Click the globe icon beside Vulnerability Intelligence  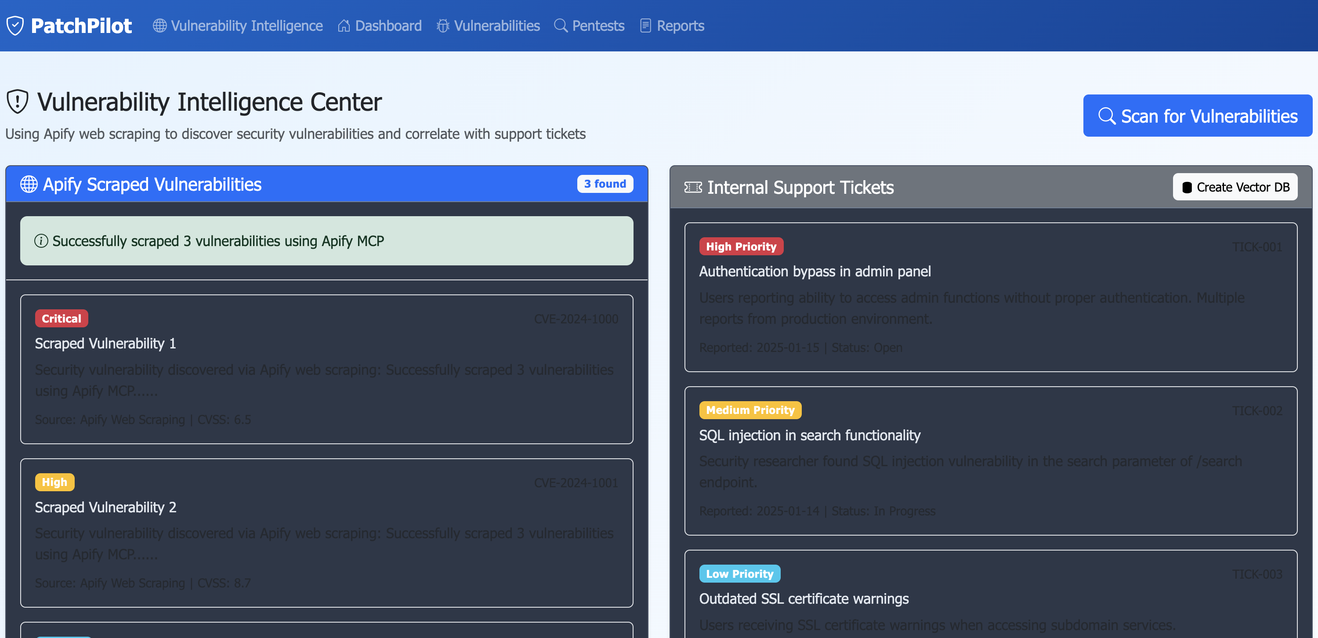(x=159, y=25)
